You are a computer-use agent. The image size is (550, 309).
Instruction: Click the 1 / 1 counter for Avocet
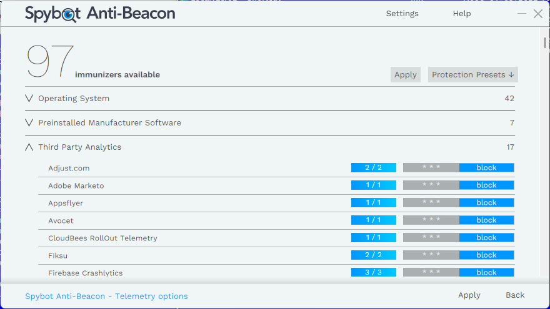[x=374, y=220]
